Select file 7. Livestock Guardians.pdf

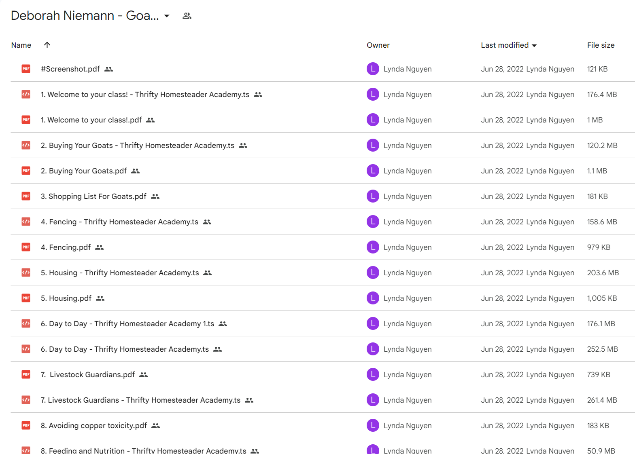88,375
